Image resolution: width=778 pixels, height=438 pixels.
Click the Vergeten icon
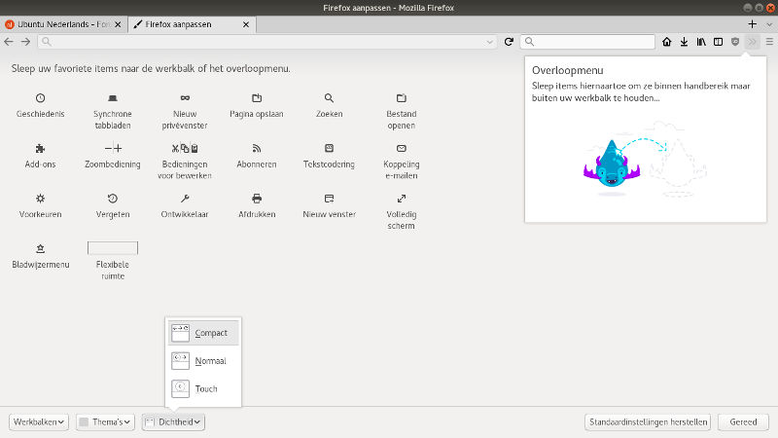[x=113, y=199]
